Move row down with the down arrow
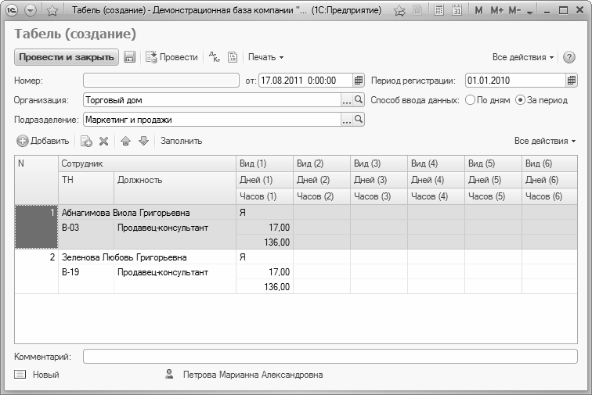 tap(143, 141)
